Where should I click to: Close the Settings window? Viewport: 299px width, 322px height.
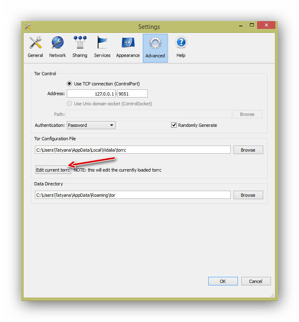point(266,25)
